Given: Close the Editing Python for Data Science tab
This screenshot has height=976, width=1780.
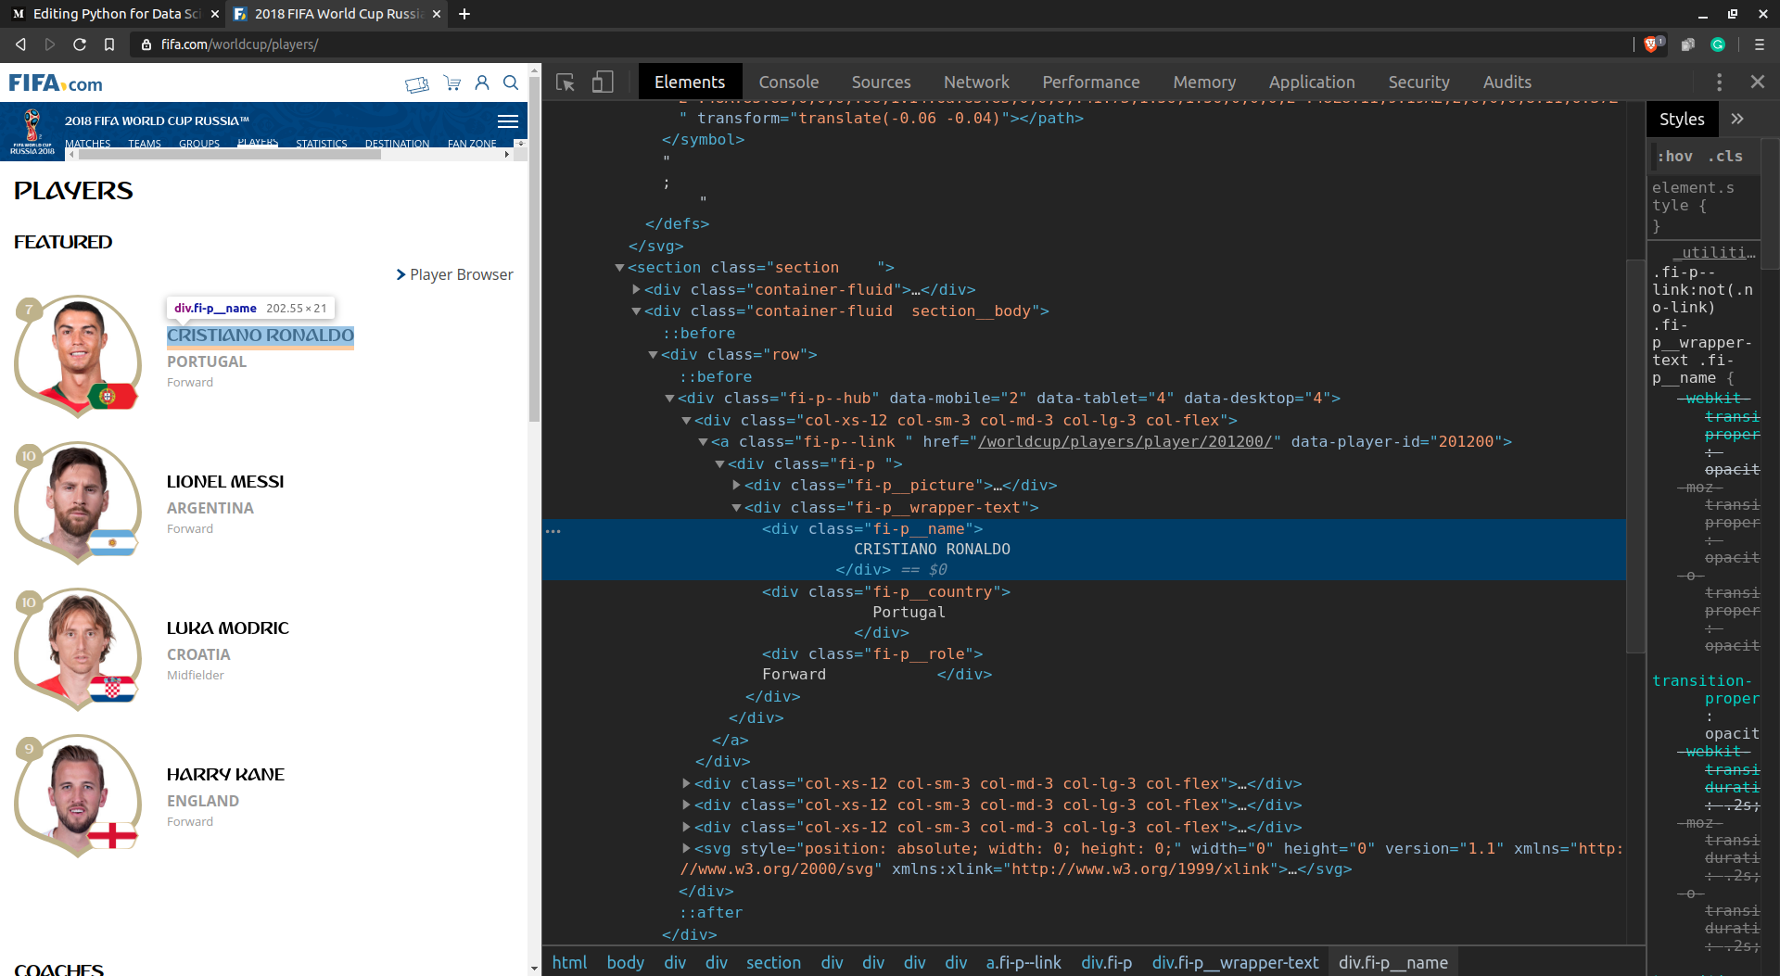Looking at the screenshot, I should pyautogui.click(x=215, y=14).
